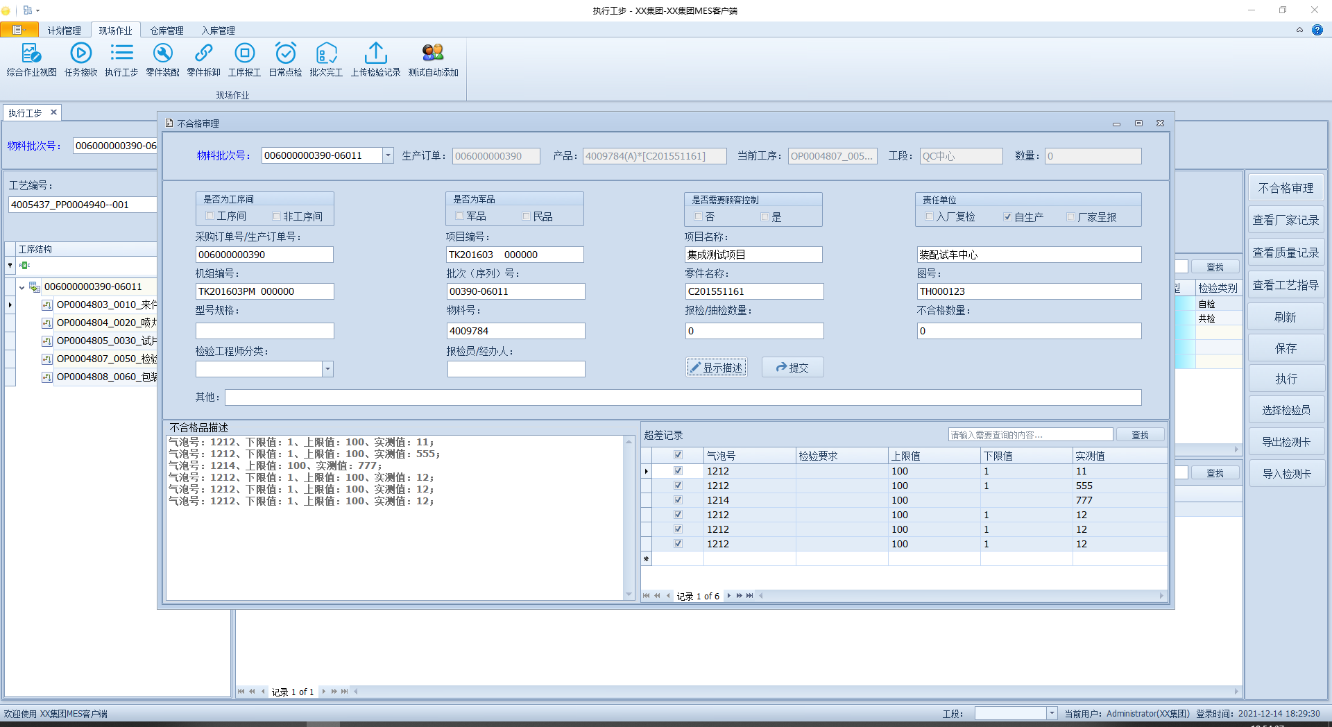Viewport: 1332px width, 727px height.
Task: Select the 零件装配 wrench icon
Action: [x=162, y=53]
